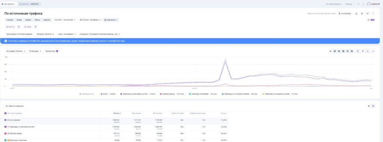Set chart size to L
383x142 pixels.
(367, 51)
